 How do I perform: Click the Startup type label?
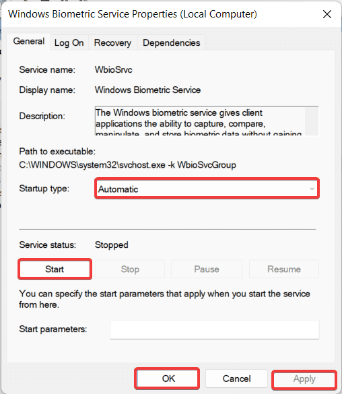pos(44,189)
